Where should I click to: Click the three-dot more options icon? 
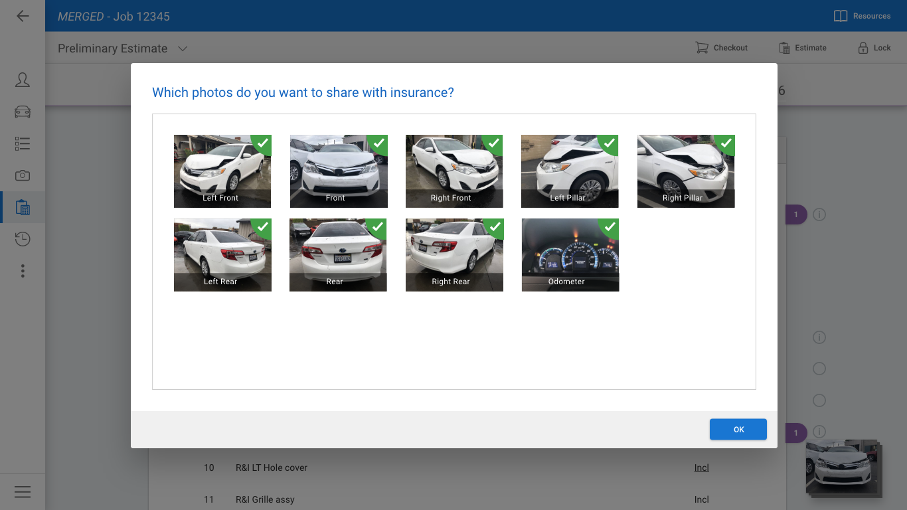[x=23, y=271]
